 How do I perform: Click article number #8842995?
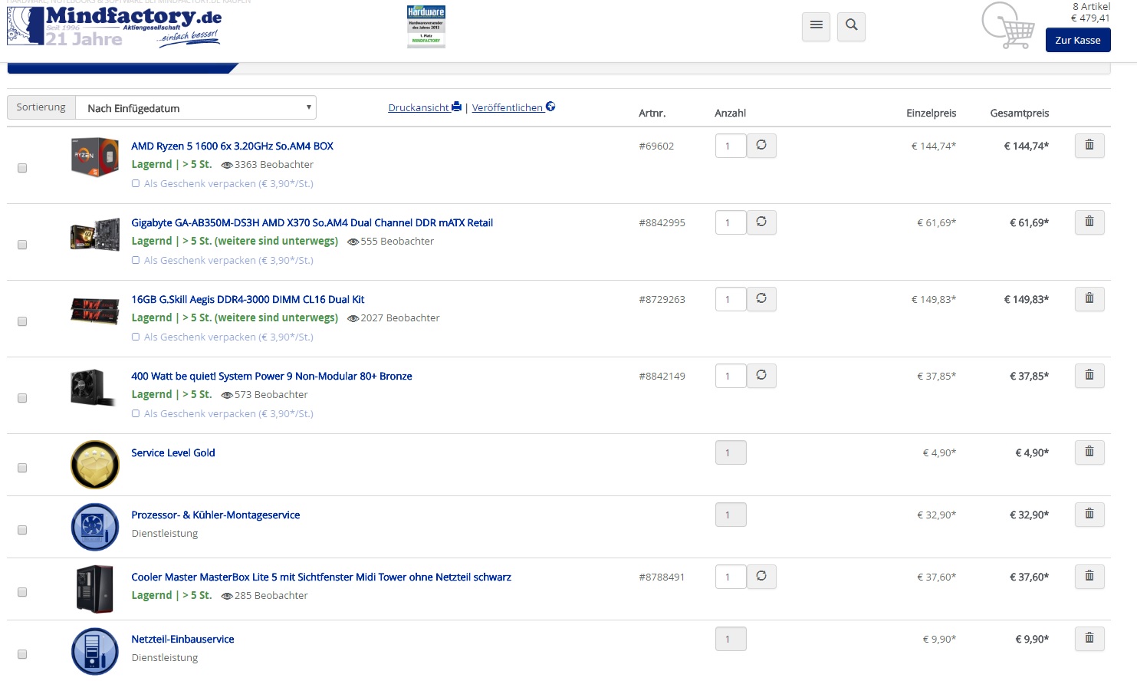662,222
